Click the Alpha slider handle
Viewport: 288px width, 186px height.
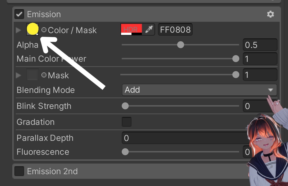click(181, 45)
